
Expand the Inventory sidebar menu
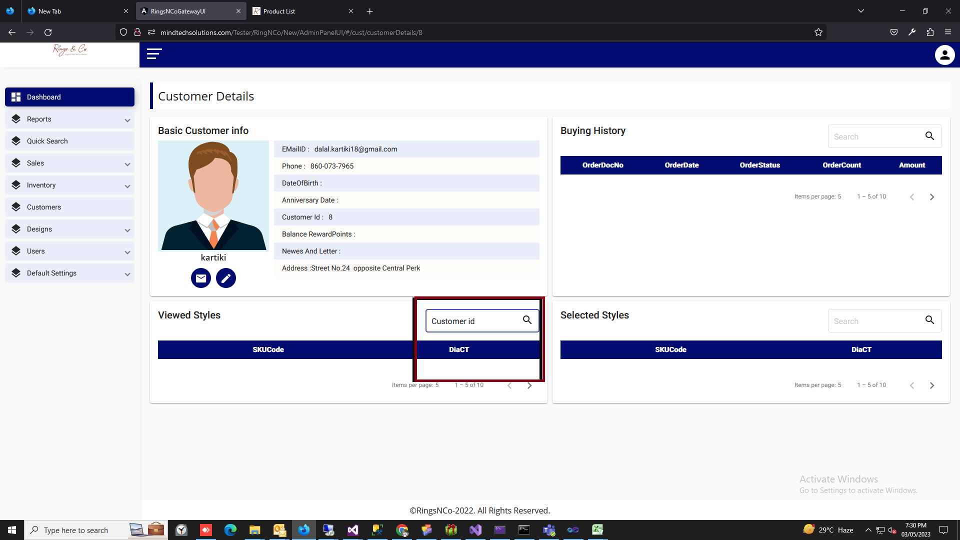coord(69,185)
